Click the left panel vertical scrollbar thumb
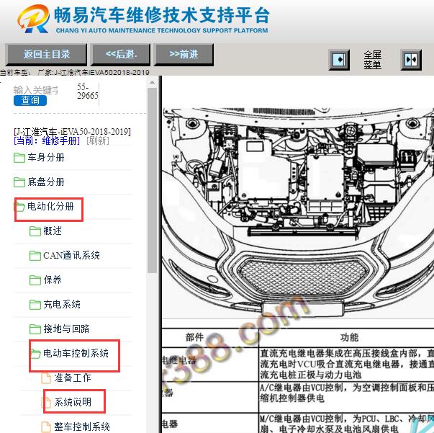Viewport: 434px width, 433px height. 152,181
